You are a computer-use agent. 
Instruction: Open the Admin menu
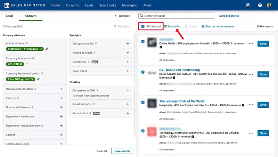pos(148,5)
